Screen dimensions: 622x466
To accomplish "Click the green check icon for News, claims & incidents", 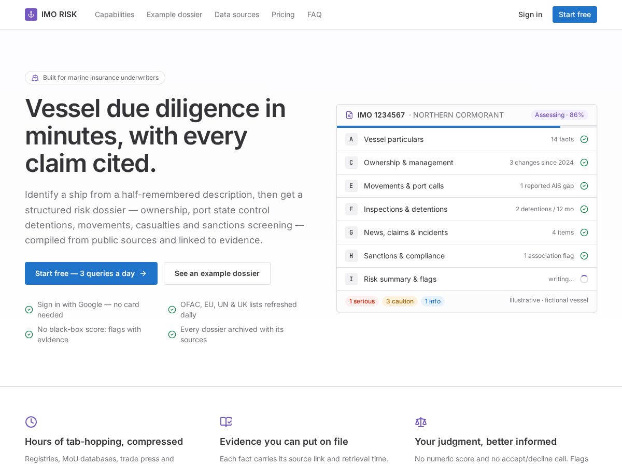I will pyautogui.click(x=584, y=232).
